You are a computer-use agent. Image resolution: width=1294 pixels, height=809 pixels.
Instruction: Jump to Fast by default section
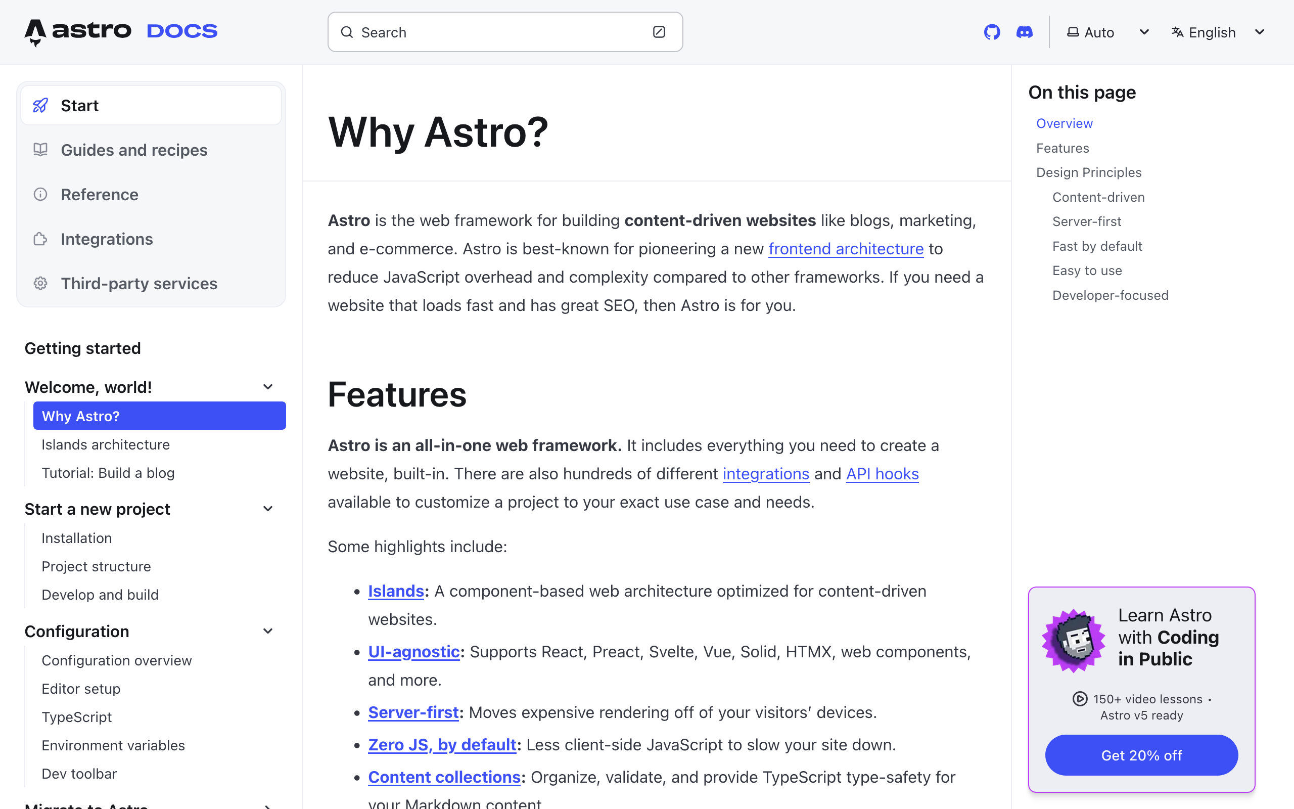(x=1097, y=246)
